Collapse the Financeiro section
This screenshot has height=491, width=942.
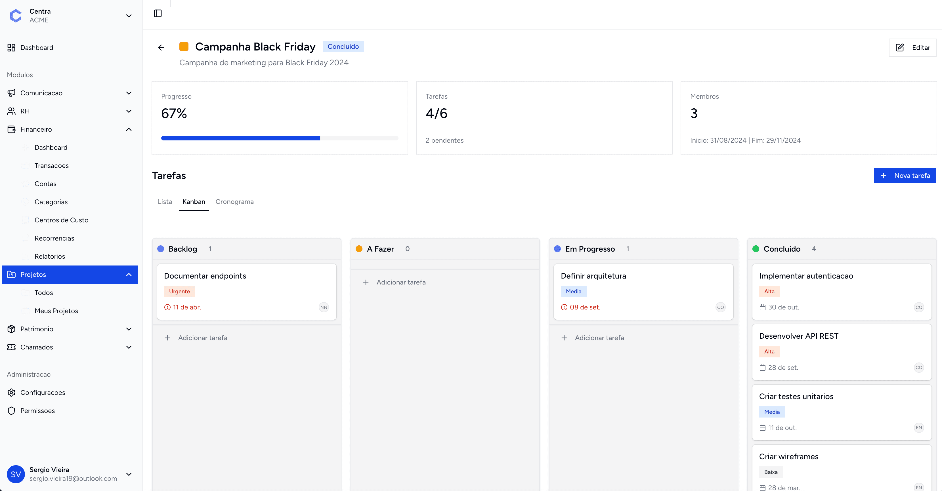(129, 129)
